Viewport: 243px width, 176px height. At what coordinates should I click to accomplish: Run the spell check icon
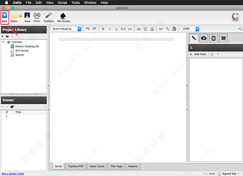161,29
